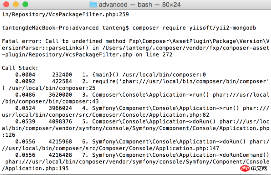Click the '/Application.php:195' last line
The width and height of the screenshot is (271, 175).
(x=35, y=168)
